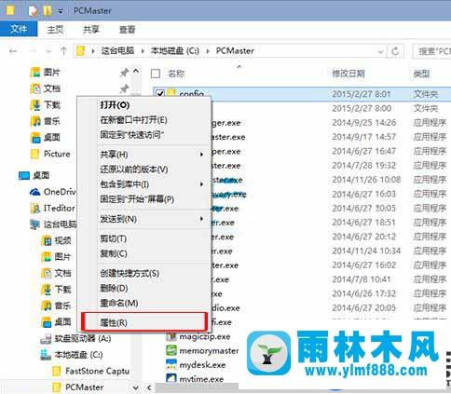Click the new folder icon in title bar
Viewport: 451px width, 394px height.
click(47, 10)
